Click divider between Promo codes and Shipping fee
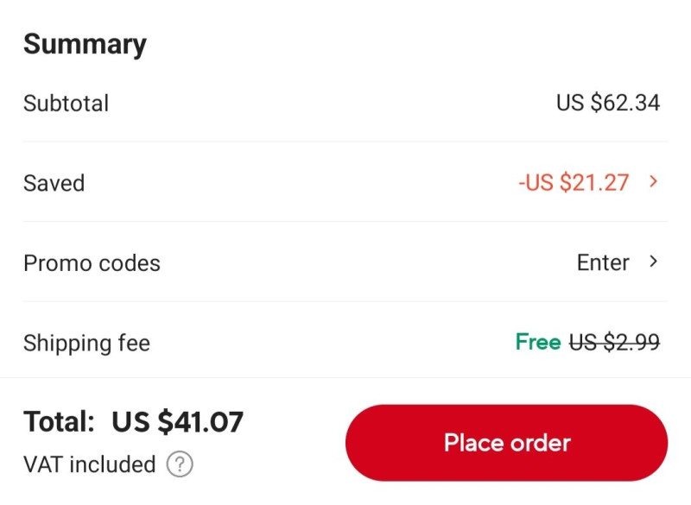The image size is (691, 505). pyautogui.click(x=345, y=301)
